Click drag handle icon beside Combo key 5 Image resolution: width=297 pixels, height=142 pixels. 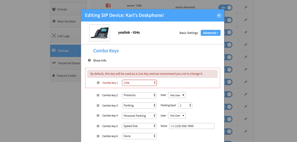tap(98, 126)
